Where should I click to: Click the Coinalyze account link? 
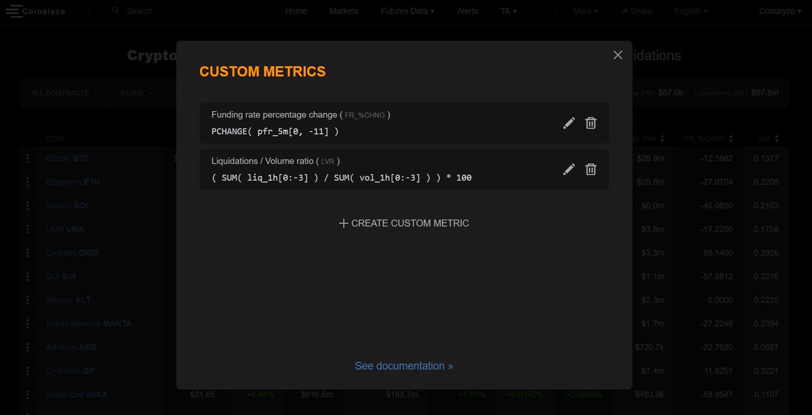coord(782,11)
